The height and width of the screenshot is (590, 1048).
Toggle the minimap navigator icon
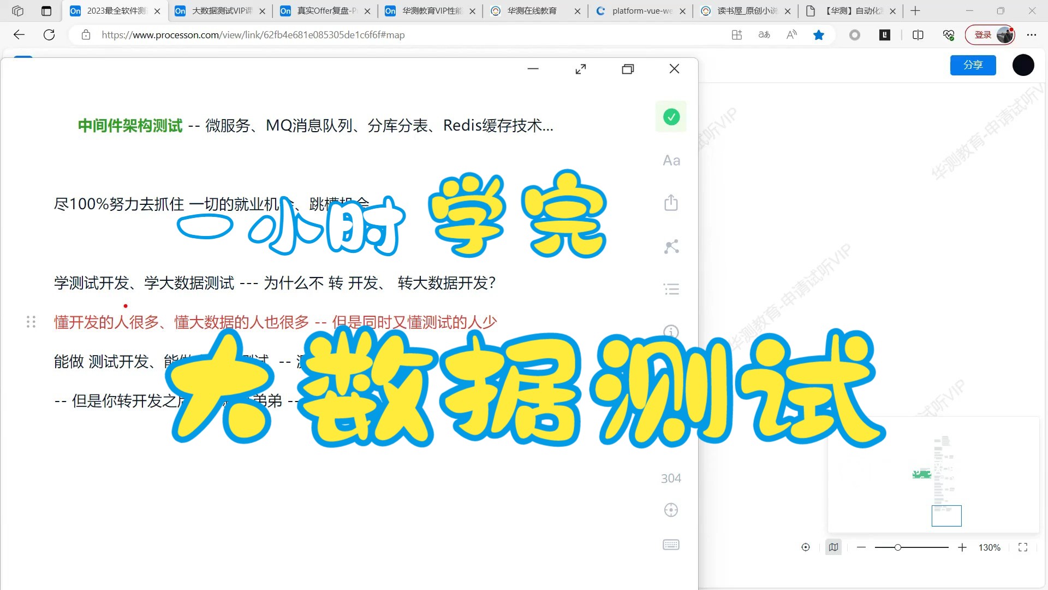833,547
